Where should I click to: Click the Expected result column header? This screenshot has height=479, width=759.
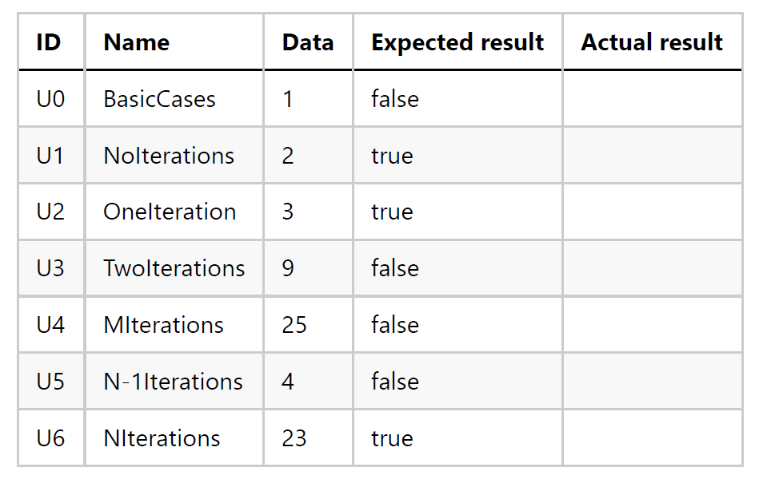(457, 42)
